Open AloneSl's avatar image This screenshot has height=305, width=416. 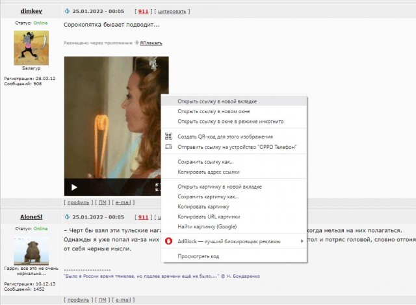(x=31, y=251)
